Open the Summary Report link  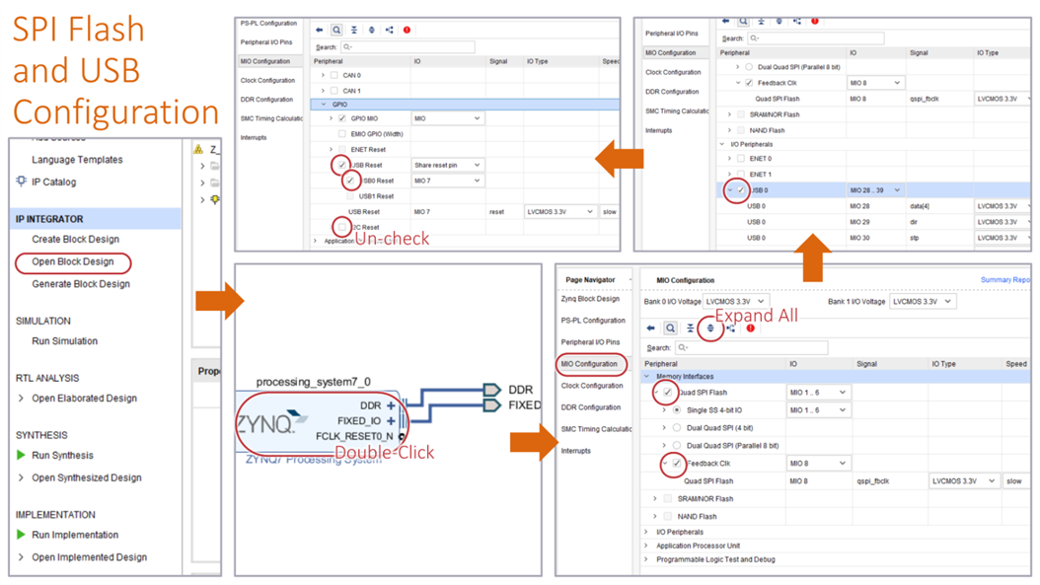pos(1004,280)
